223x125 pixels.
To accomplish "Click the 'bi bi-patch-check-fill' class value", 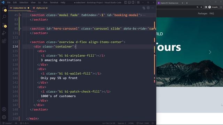I will 79,92.
